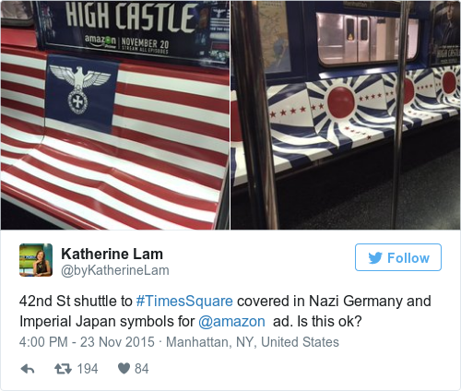
Task: Click the Follow button
Action: [398, 257]
